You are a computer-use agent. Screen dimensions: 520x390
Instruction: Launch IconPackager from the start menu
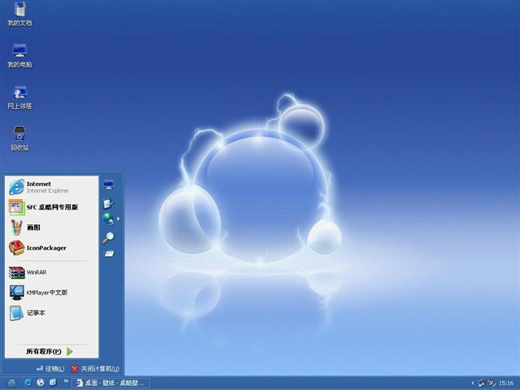pos(51,248)
